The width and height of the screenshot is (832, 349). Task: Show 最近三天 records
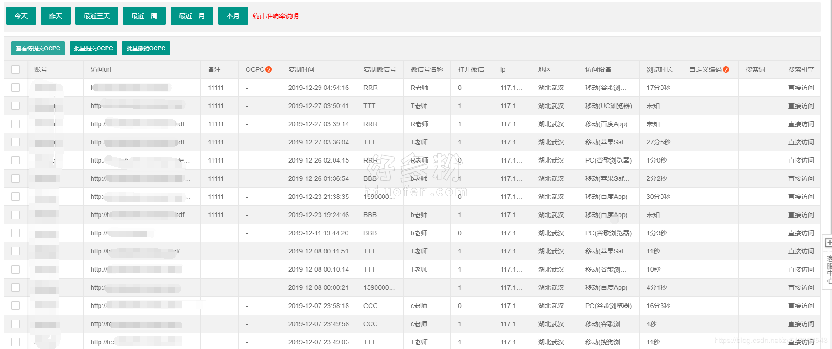point(97,16)
